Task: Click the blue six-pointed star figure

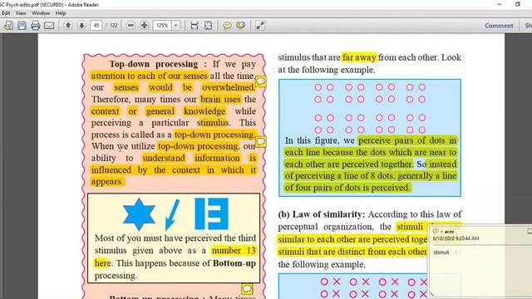Action: point(139,214)
